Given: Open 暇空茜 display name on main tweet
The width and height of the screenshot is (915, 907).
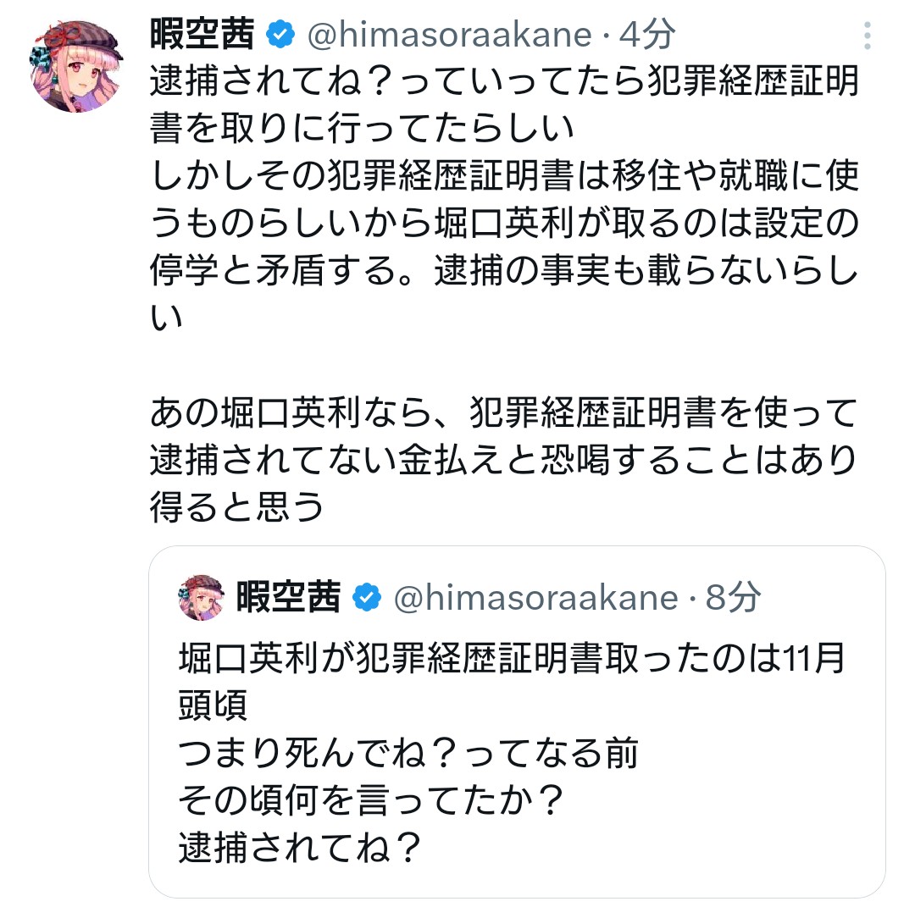Looking at the screenshot, I should click(203, 35).
